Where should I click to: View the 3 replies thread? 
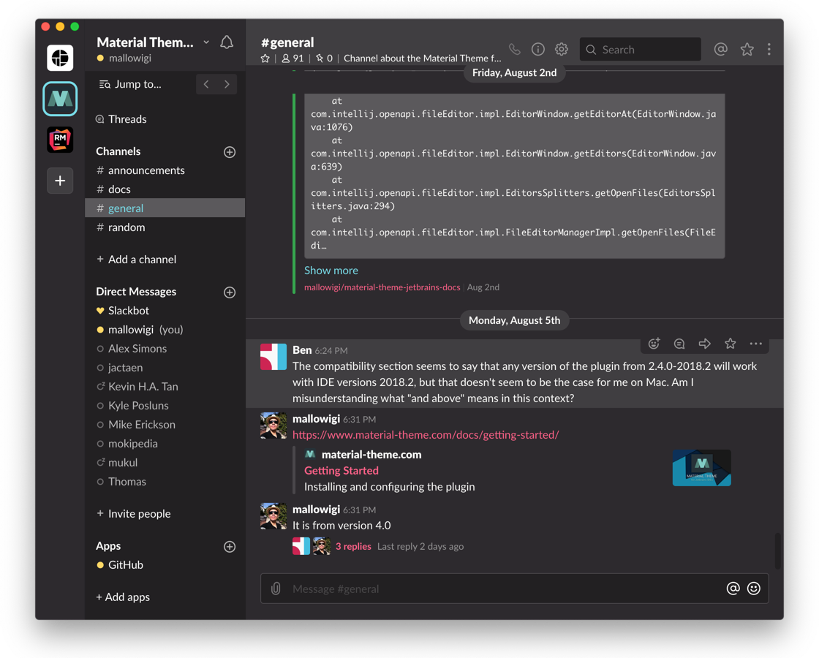click(x=353, y=546)
